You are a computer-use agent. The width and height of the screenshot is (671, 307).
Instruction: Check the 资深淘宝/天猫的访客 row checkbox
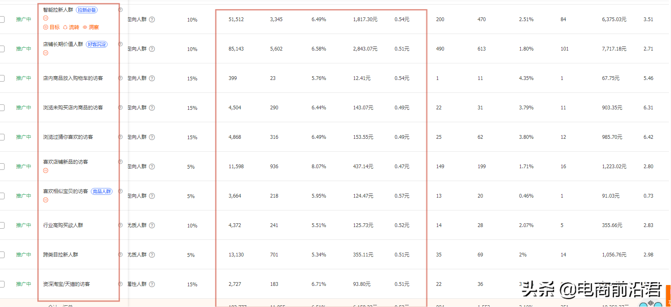click(2, 284)
